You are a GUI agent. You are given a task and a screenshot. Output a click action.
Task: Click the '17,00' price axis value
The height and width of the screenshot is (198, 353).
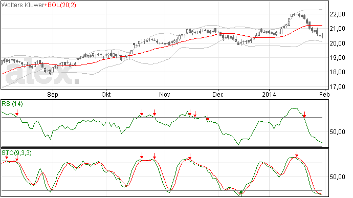[x=337, y=87]
